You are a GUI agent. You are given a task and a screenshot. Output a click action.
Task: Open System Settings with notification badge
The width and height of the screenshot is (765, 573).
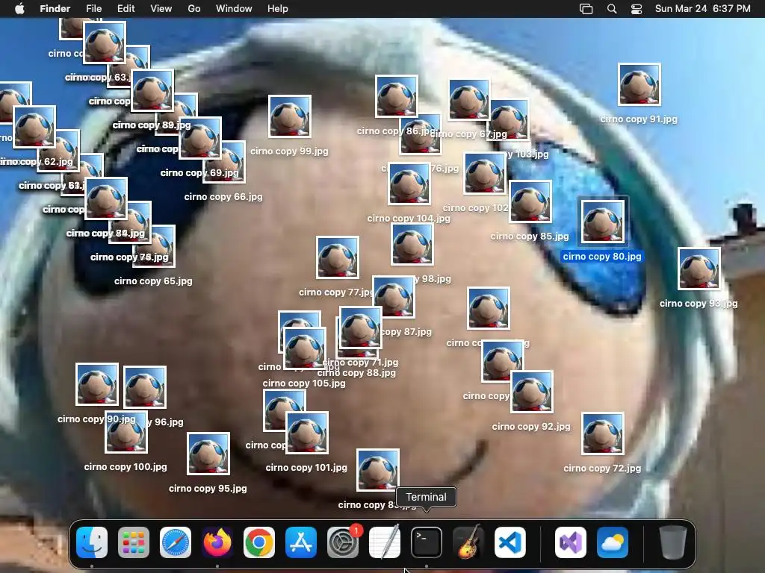point(343,542)
